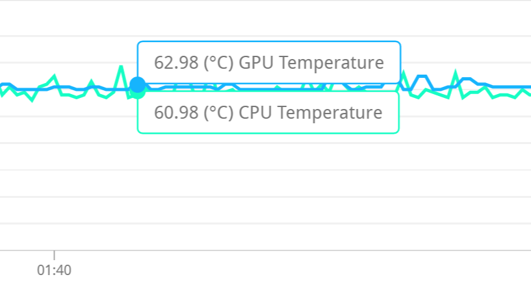Click the green CPU marker beneath the blue point
The height and width of the screenshot is (290, 531).
pos(137,92)
